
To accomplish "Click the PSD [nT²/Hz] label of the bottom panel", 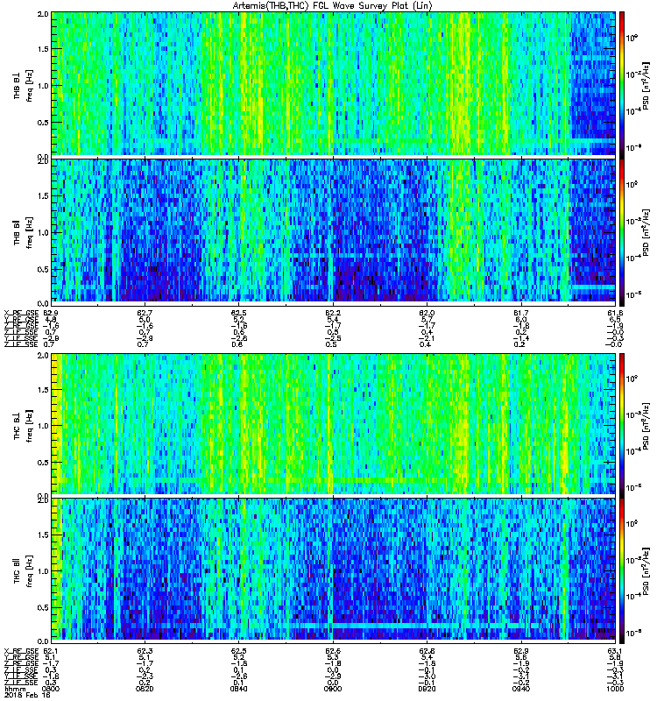I will 646,573.
